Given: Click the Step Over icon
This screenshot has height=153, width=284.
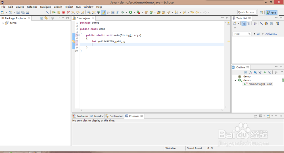Looking at the screenshot, I should [78, 12].
